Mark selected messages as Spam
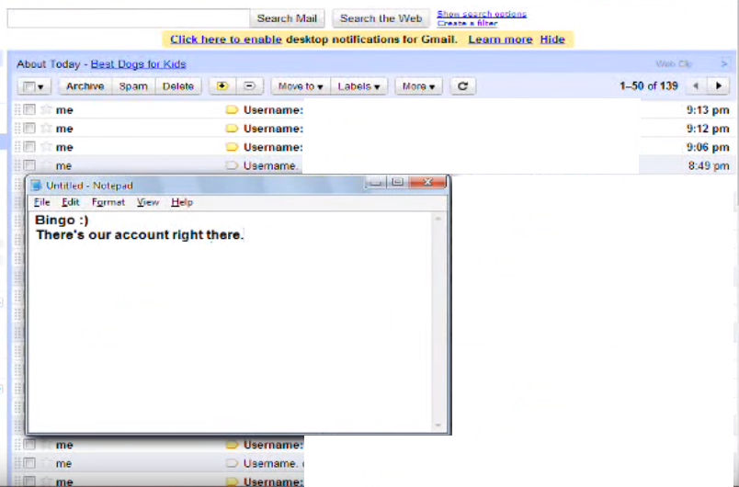 [133, 86]
